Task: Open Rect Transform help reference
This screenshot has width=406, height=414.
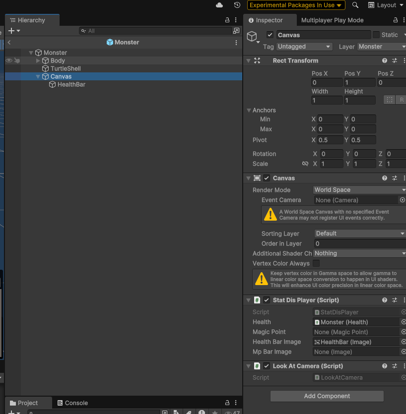Action: 385,60
